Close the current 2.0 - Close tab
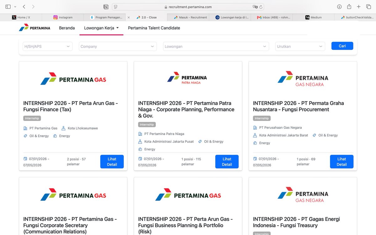Viewport: 376px width, 235px height. pos(128,18)
